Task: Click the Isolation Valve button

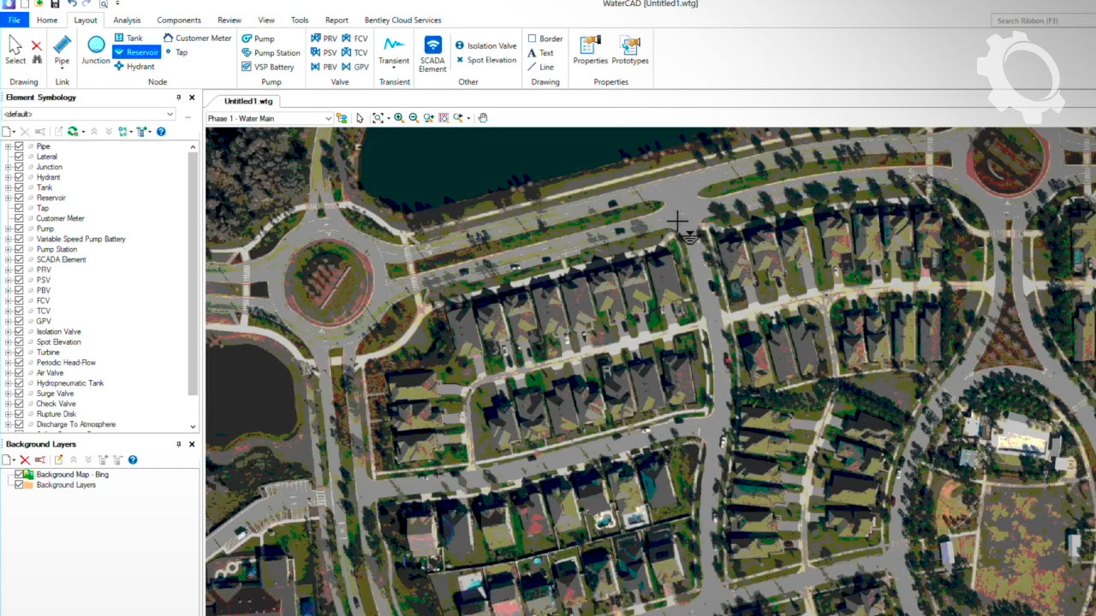Action: (x=485, y=46)
